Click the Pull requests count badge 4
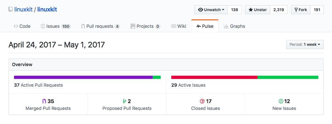Screen dimensions: 332x124 [117, 27]
